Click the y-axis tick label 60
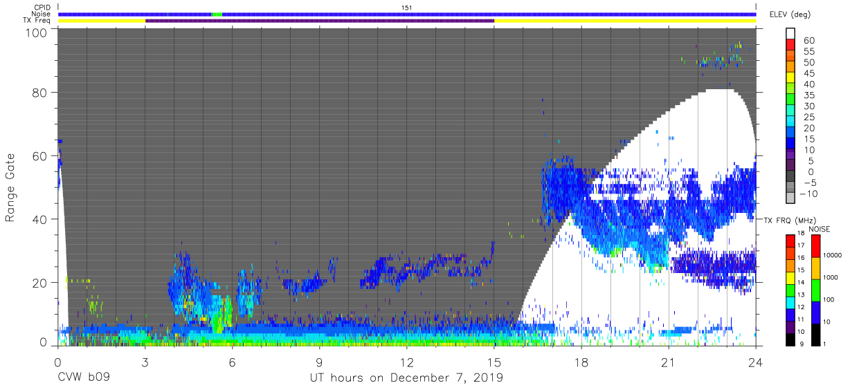 (x=40, y=156)
